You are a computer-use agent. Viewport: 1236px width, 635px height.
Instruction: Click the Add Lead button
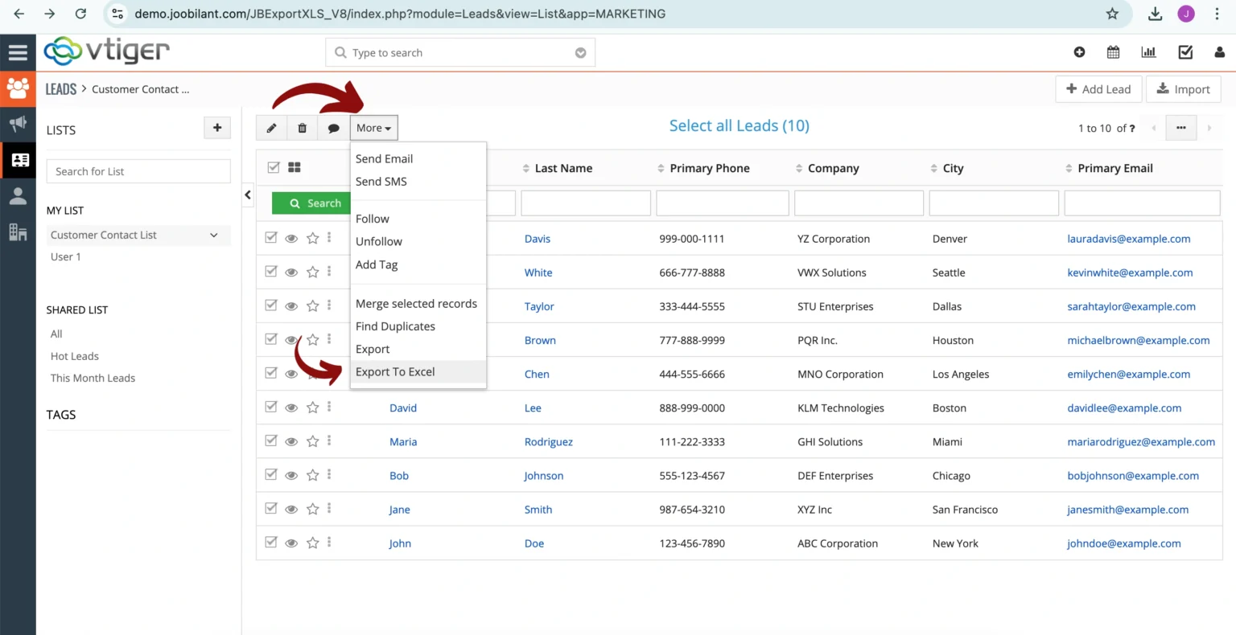[x=1098, y=88]
